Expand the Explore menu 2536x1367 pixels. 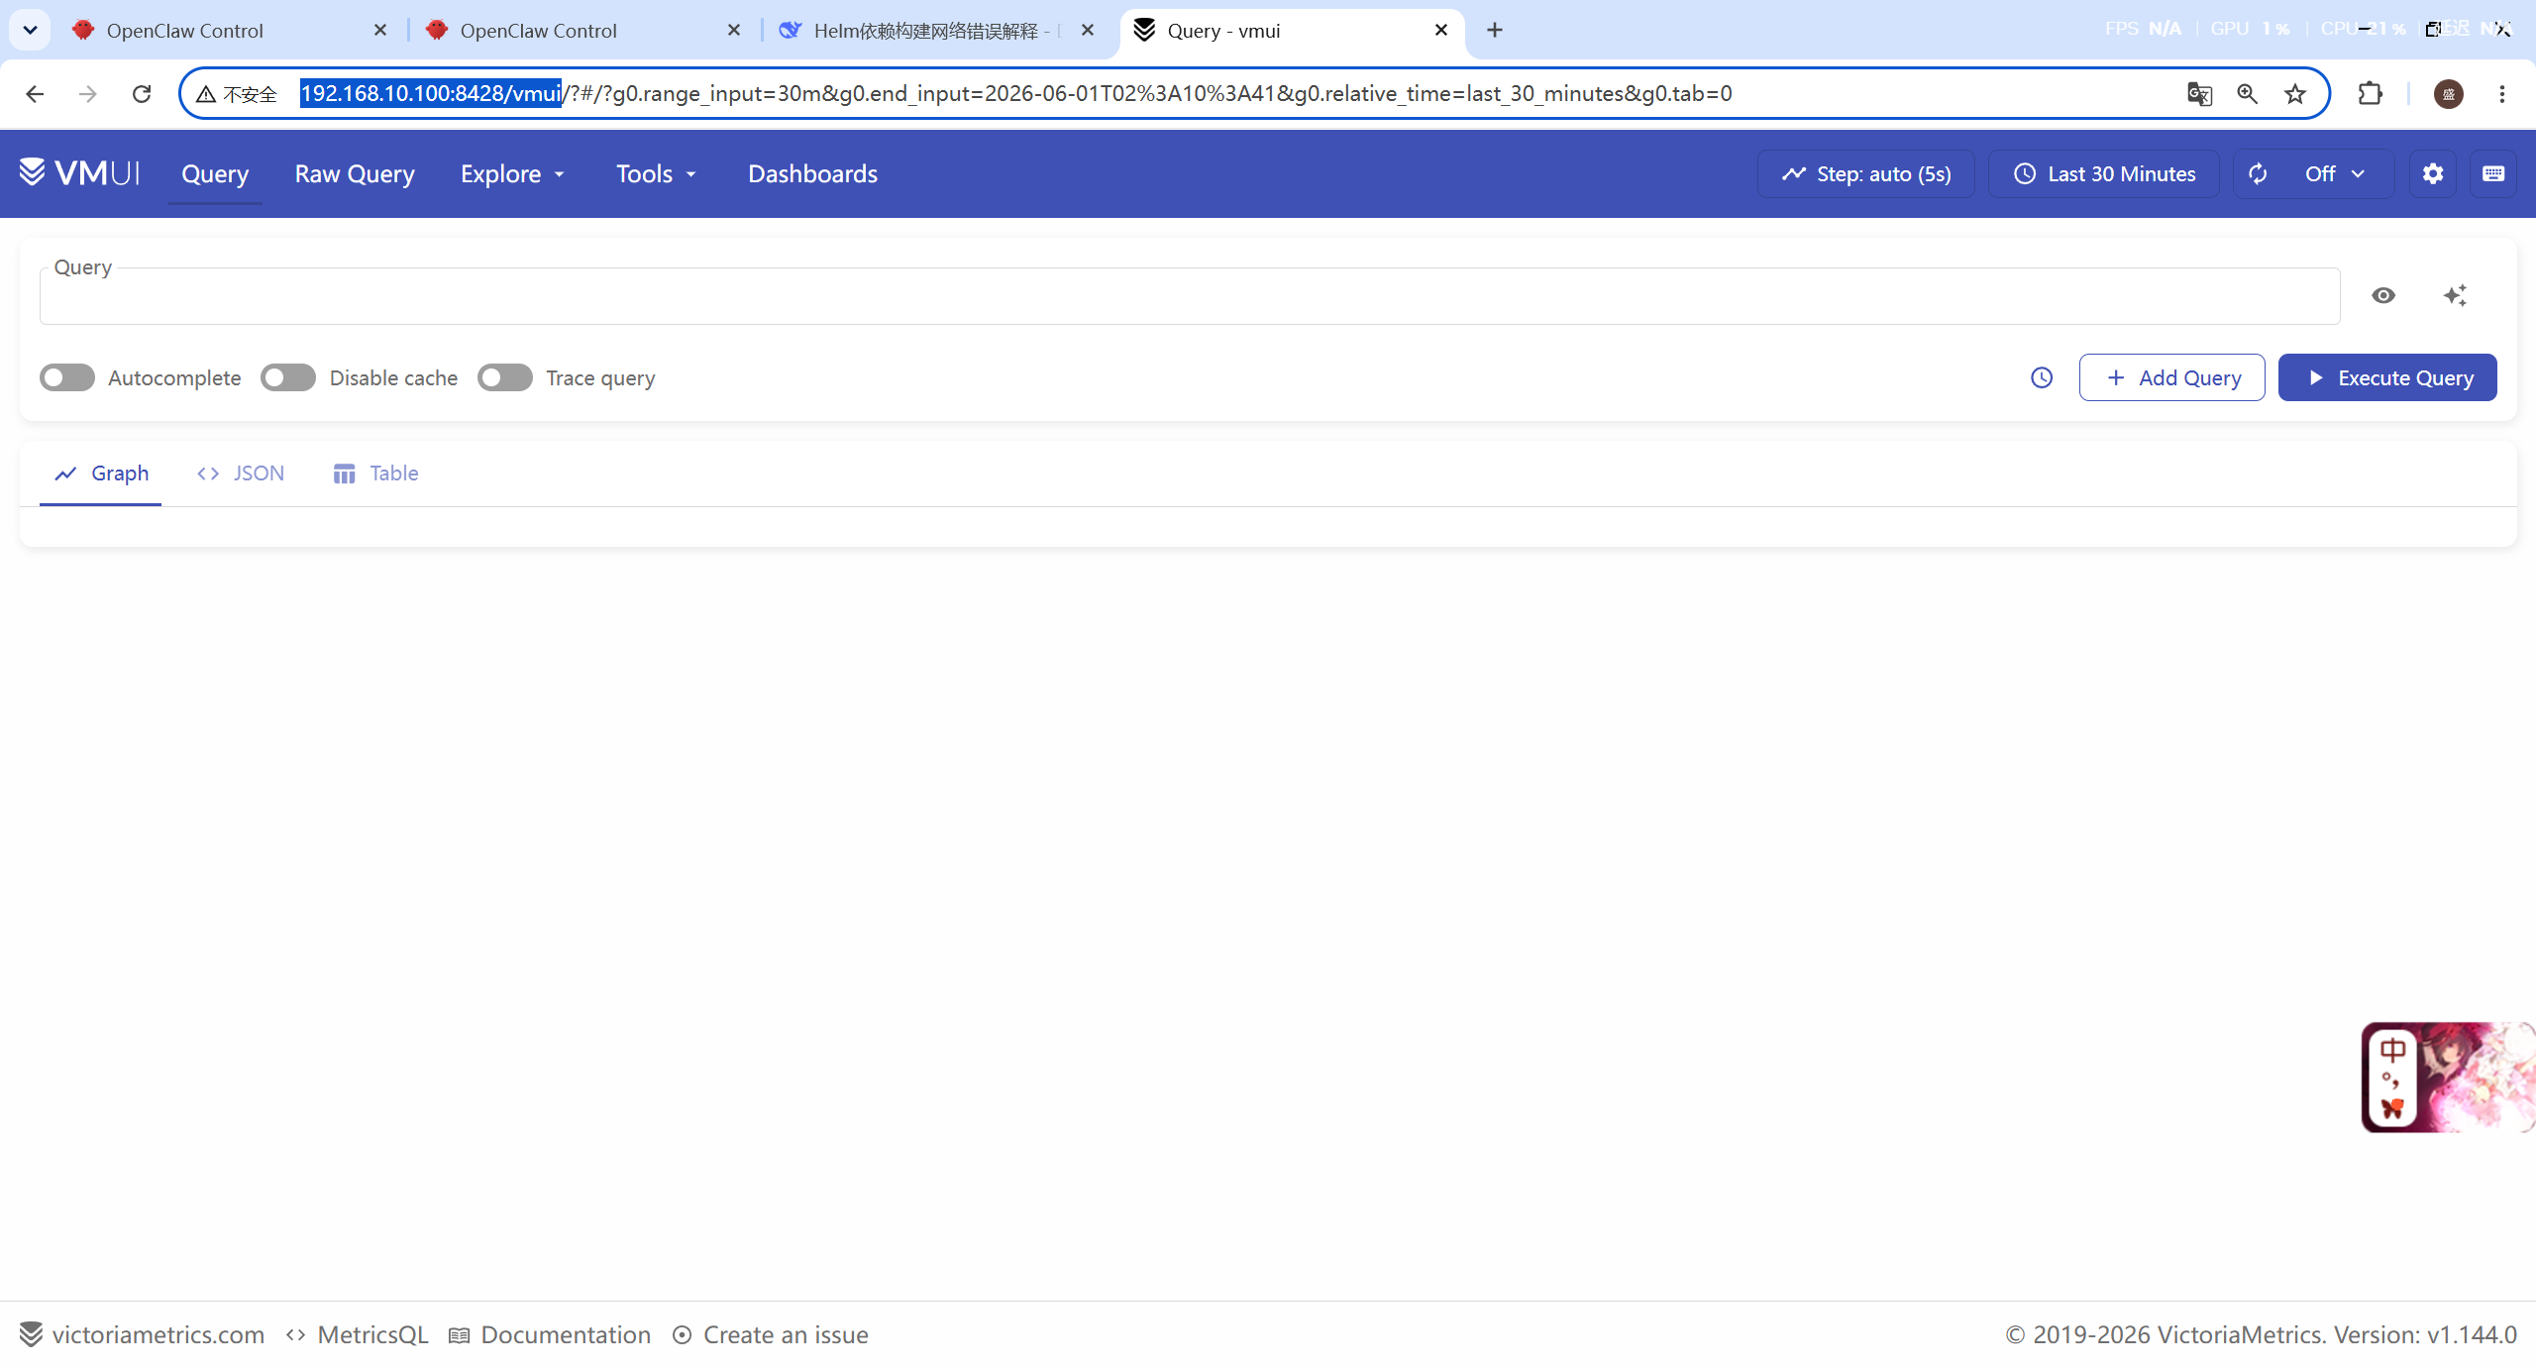click(512, 173)
